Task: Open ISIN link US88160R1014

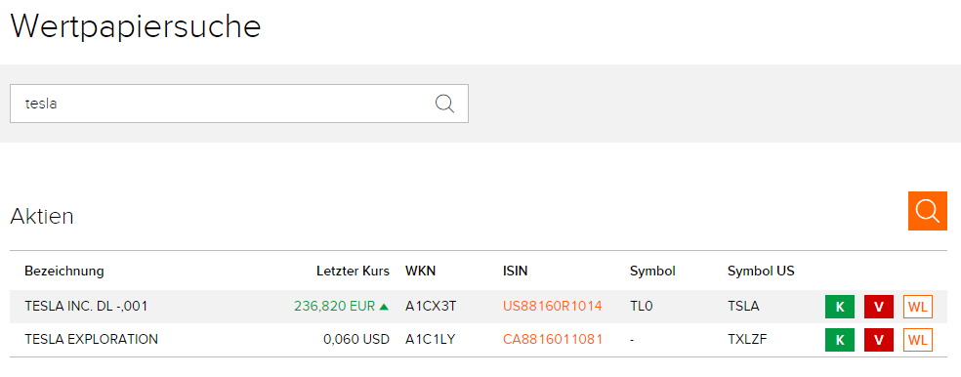Action: 552,306
